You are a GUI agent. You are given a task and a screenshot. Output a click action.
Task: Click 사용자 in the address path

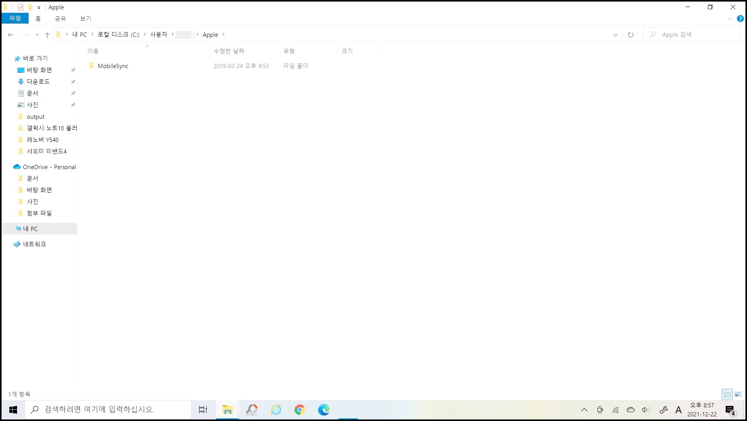pos(158,34)
